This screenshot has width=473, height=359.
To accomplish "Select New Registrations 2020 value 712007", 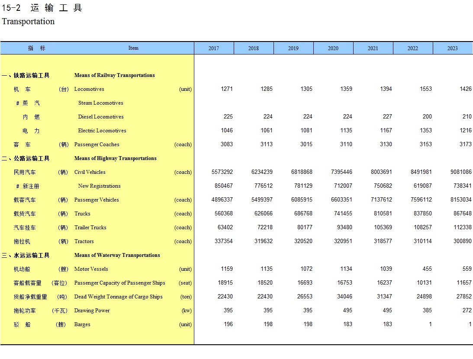I will (x=343, y=186).
